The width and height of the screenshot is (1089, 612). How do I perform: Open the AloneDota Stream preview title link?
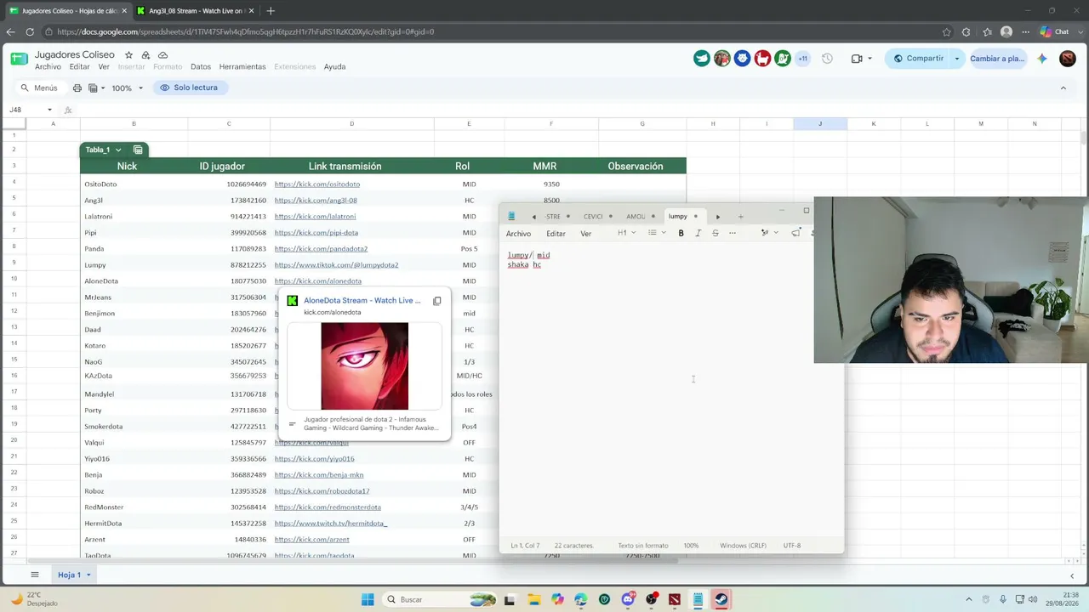[362, 300]
